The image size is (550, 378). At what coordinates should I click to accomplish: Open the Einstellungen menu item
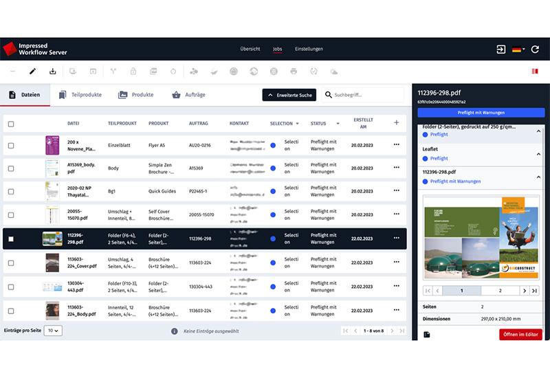pos(309,49)
